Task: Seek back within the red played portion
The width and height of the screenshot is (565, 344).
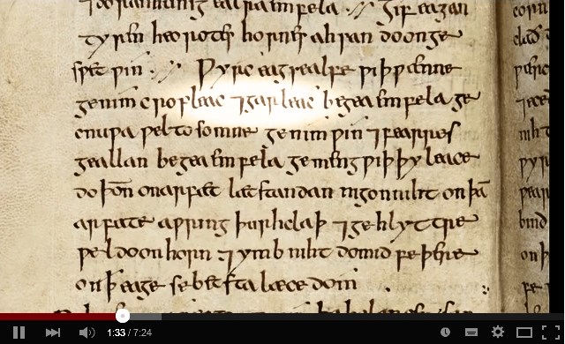Action: click(x=57, y=317)
